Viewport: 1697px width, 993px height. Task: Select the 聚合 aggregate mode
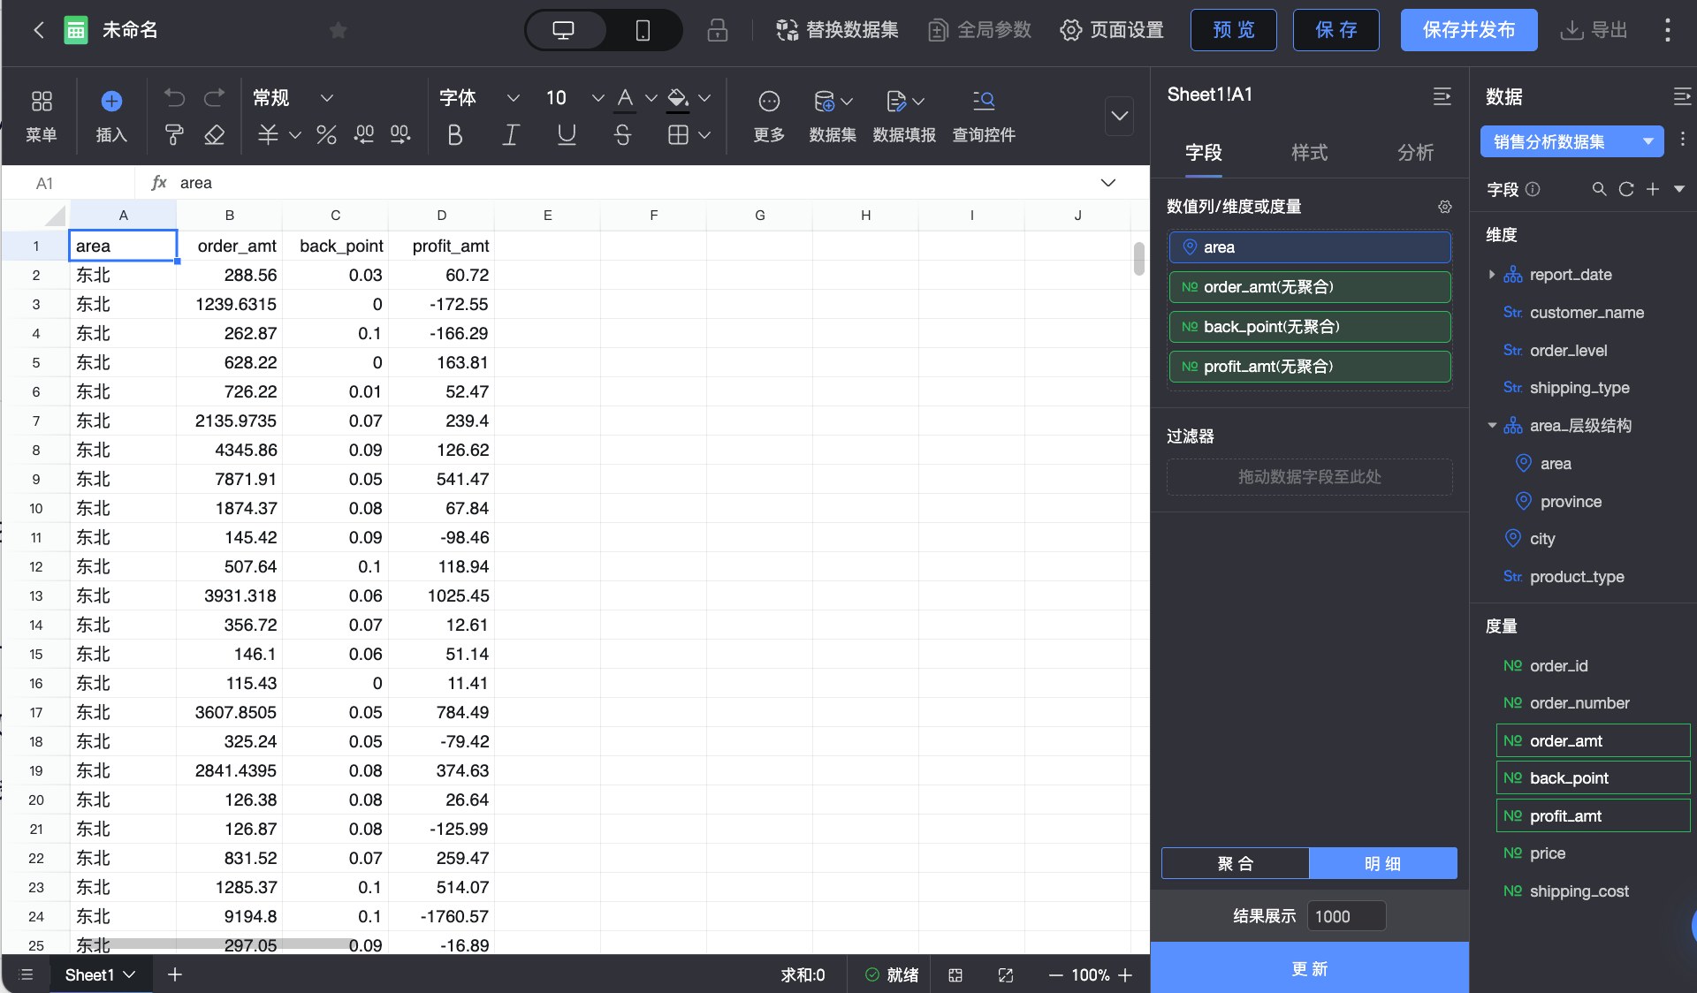tap(1235, 863)
